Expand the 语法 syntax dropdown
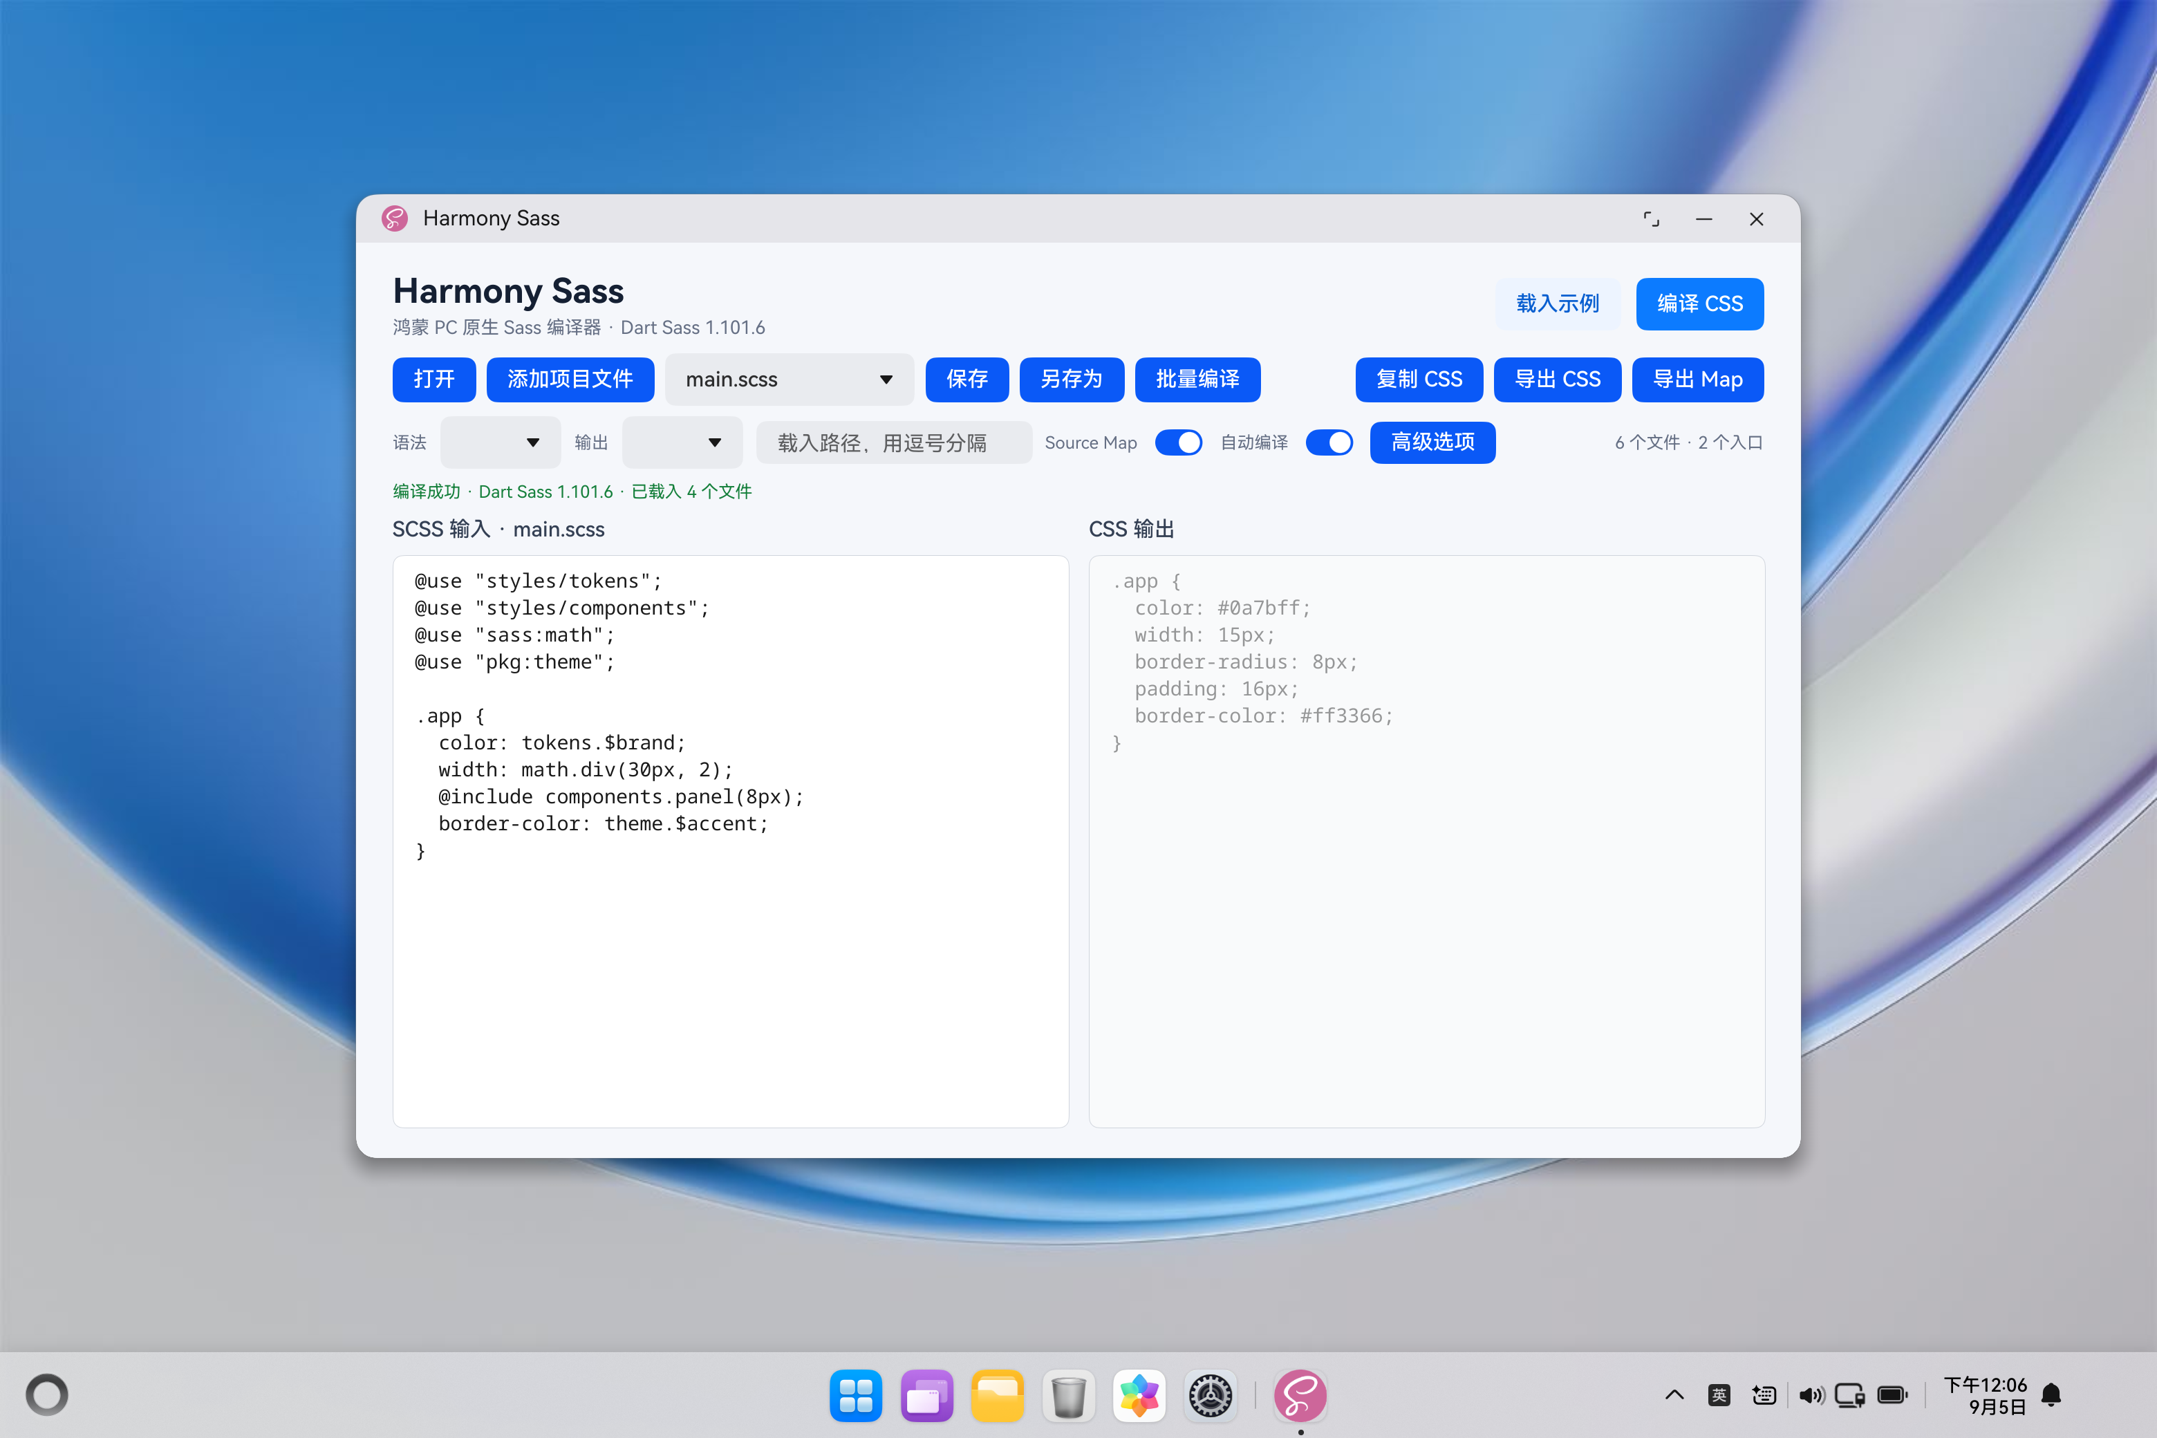2157x1438 pixels. pyautogui.click(x=500, y=443)
